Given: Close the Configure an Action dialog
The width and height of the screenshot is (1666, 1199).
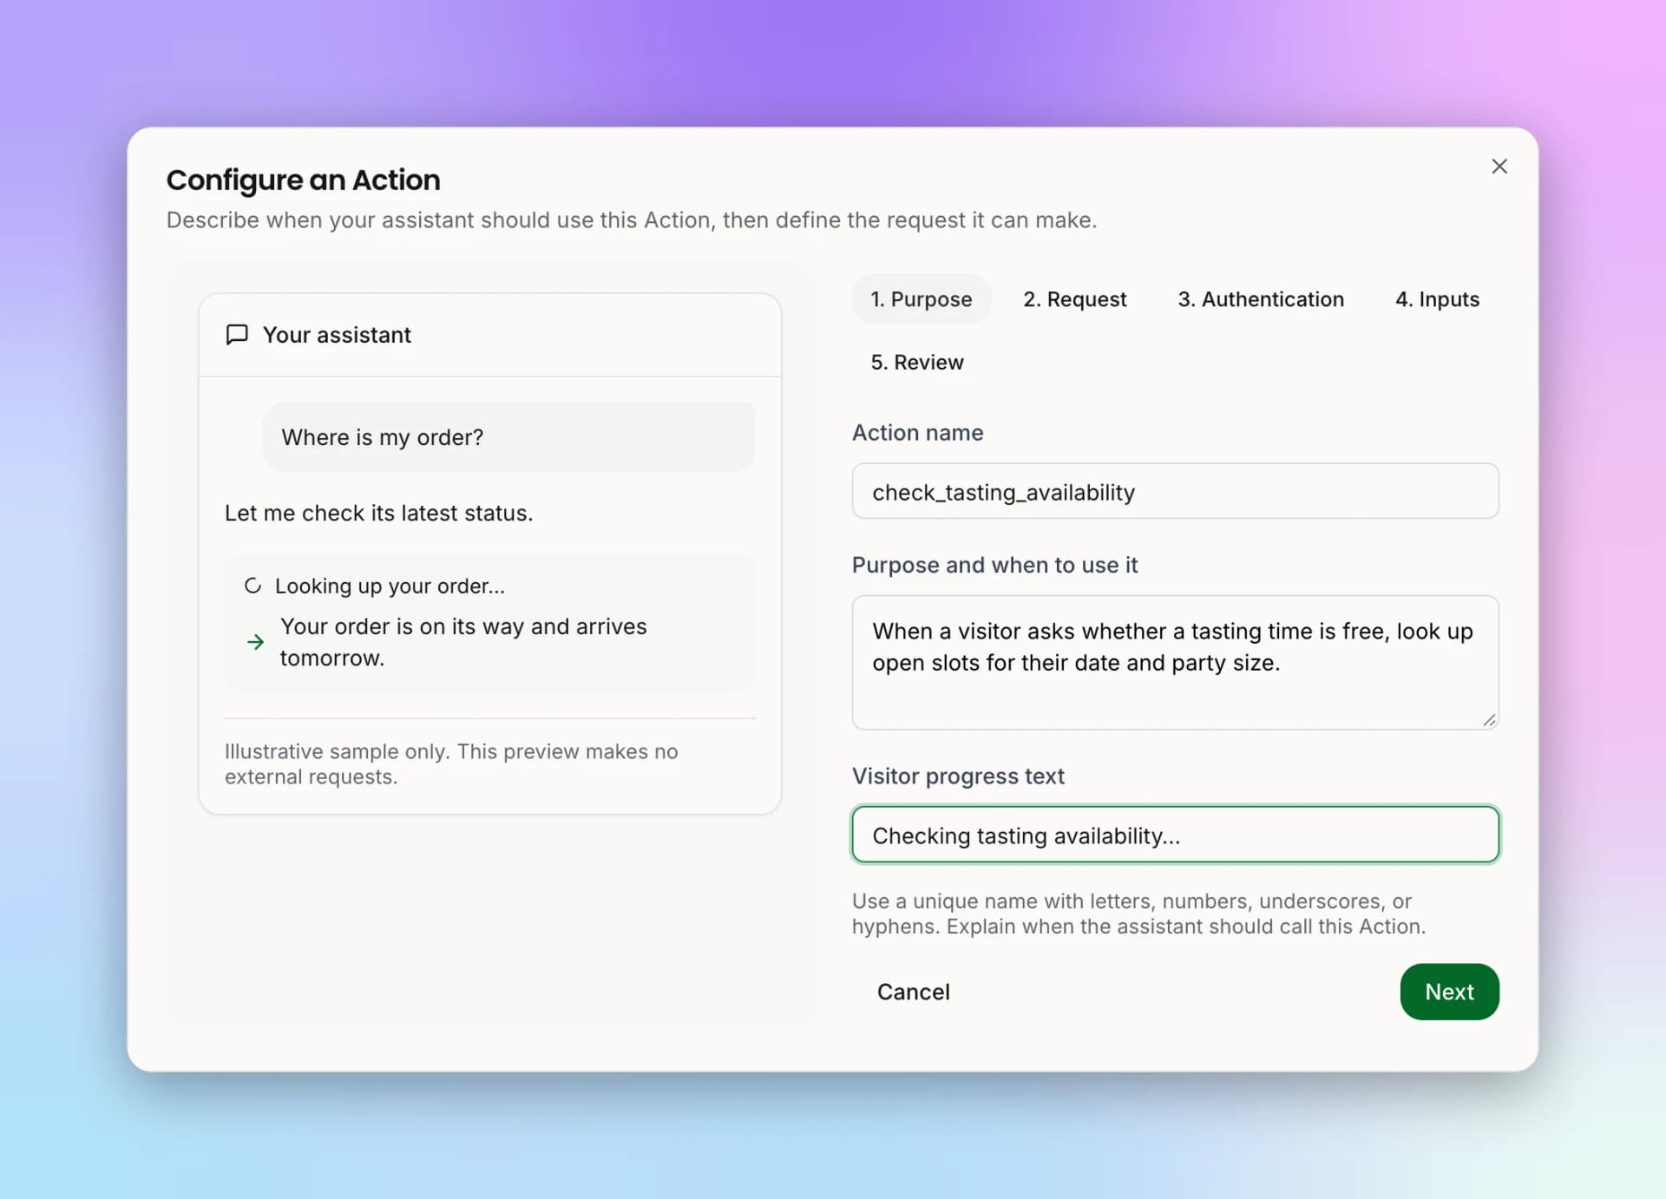Looking at the screenshot, I should coord(1499,166).
